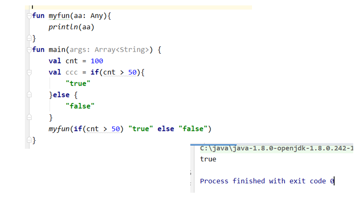Collapse the main function fold marker
The width and height of the screenshot is (362, 204).
click(29, 50)
